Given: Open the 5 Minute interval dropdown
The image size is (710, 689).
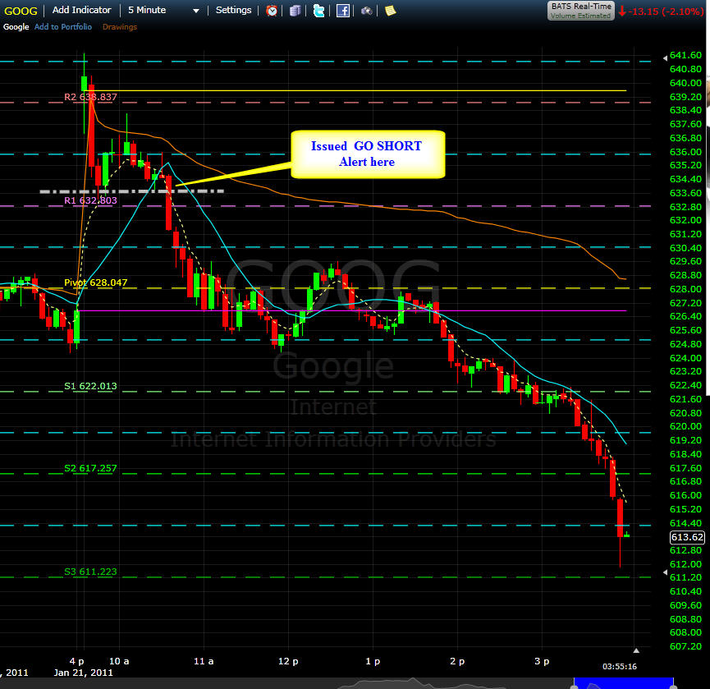Looking at the screenshot, I should point(163,10).
